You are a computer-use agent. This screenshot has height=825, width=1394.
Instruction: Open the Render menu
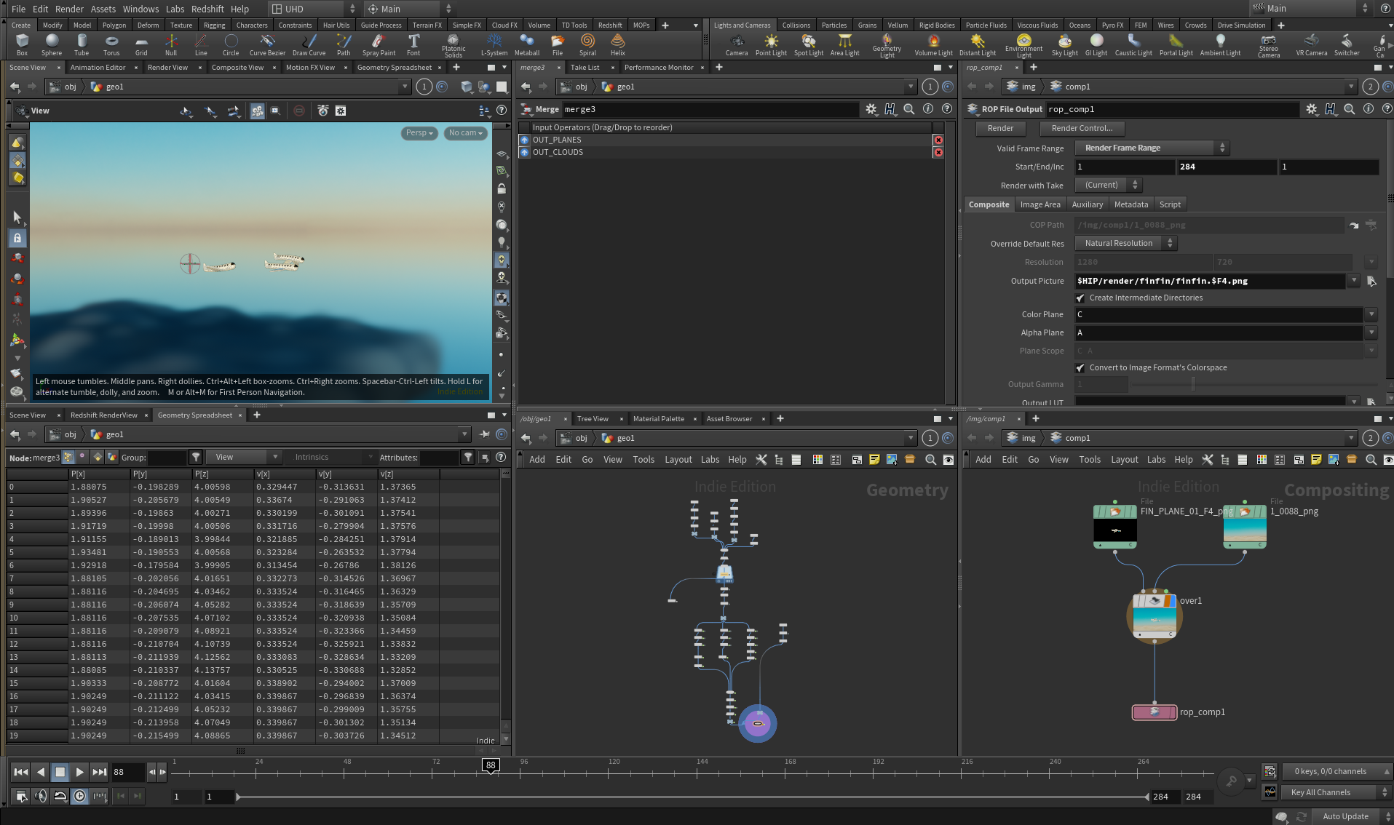(x=69, y=9)
